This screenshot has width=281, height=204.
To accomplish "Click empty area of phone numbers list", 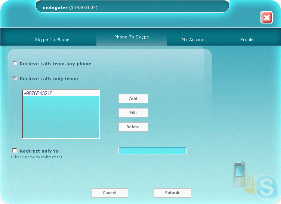I will (61, 119).
